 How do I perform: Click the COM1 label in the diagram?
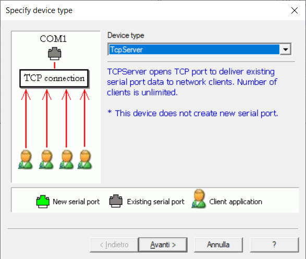point(53,39)
